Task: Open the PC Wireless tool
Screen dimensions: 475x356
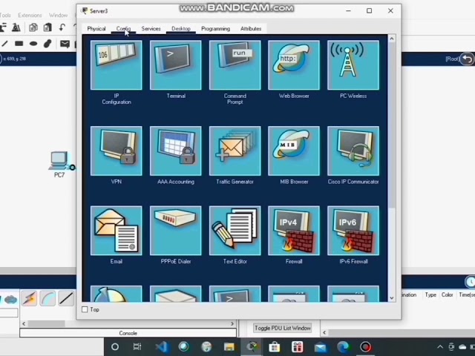Action: pyautogui.click(x=353, y=66)
